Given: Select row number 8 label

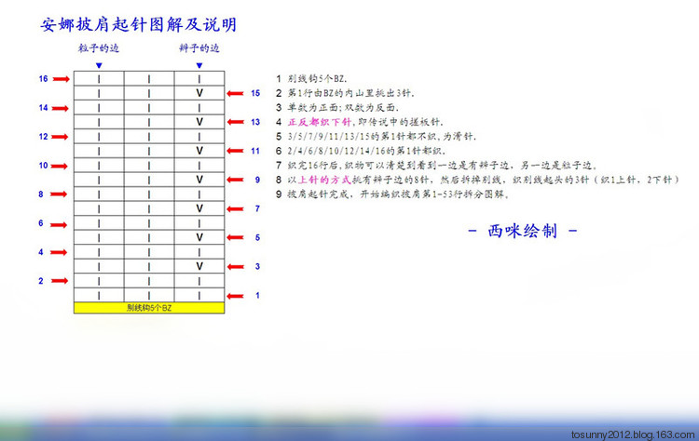Looking at the screenshot, I should coord(41,194).
